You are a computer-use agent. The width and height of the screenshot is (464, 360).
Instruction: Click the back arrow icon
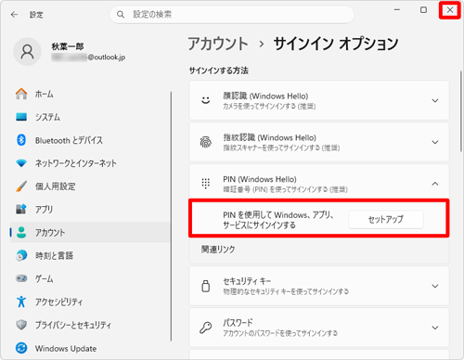click(14, 15)
